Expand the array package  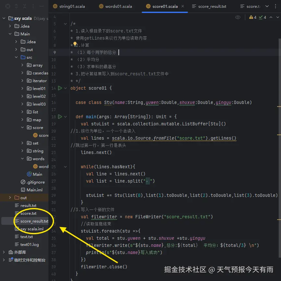pos(22,65)
